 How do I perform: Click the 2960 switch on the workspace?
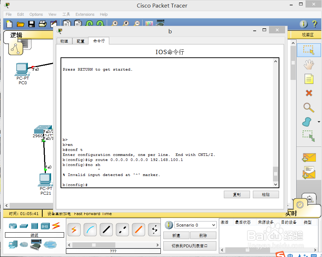(43, 129)
